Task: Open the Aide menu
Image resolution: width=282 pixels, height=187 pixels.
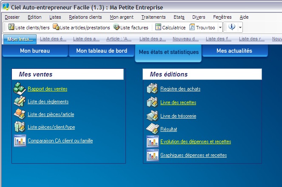Action: 244,17
